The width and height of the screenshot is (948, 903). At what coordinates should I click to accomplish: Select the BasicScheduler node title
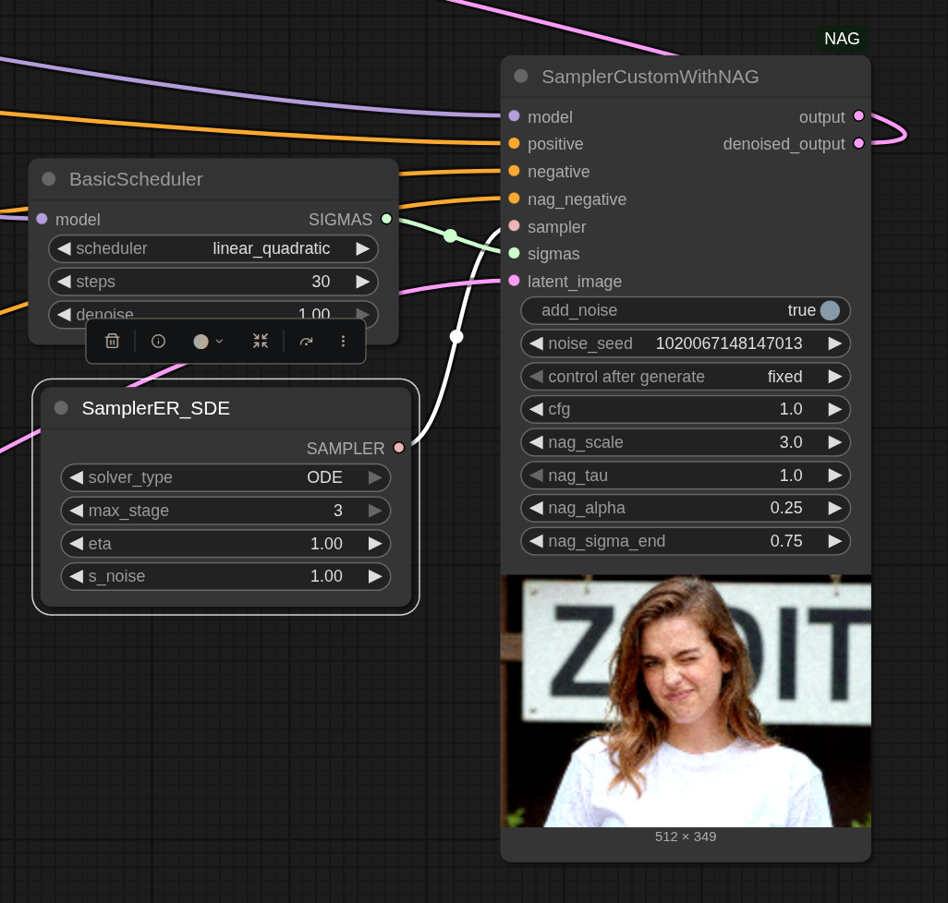point(136,179)
